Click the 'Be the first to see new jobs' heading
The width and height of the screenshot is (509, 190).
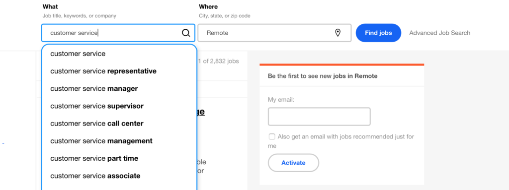[323, 76]
